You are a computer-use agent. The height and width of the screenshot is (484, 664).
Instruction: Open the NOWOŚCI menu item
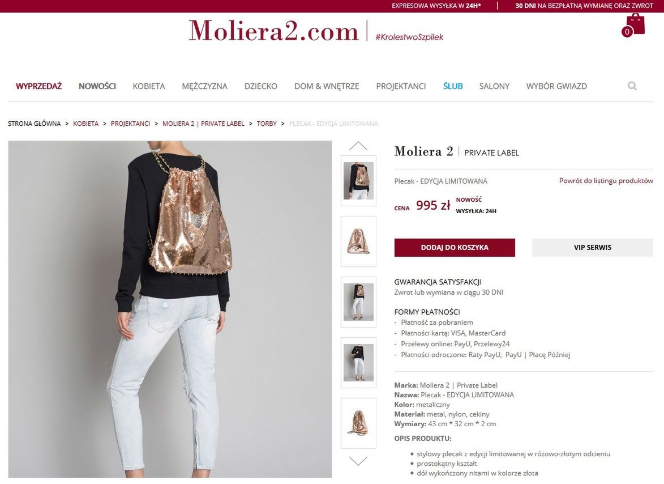tap(97, 86)
